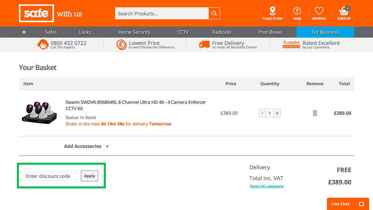Click the Rated Excellent text

point(321,43)
